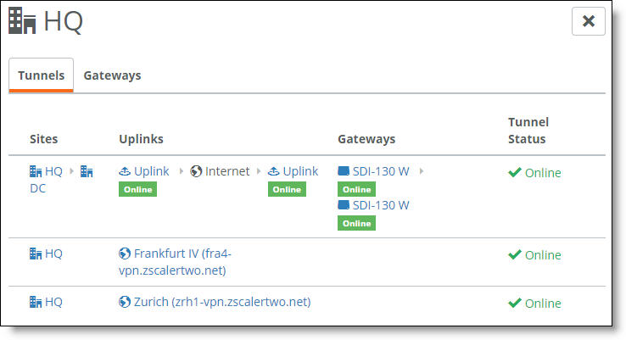The width and height of the screenshot is (626, 340).
Task: Click the first Uplink upload icon
Action: (x=125, y=171)
